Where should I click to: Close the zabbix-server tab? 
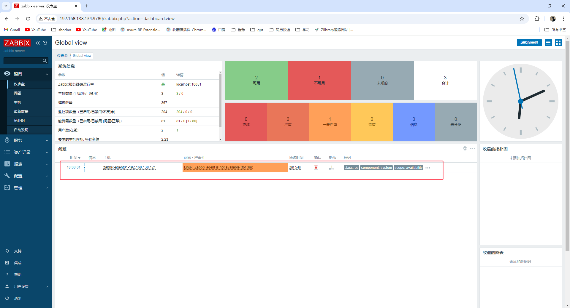pos(76,6)
